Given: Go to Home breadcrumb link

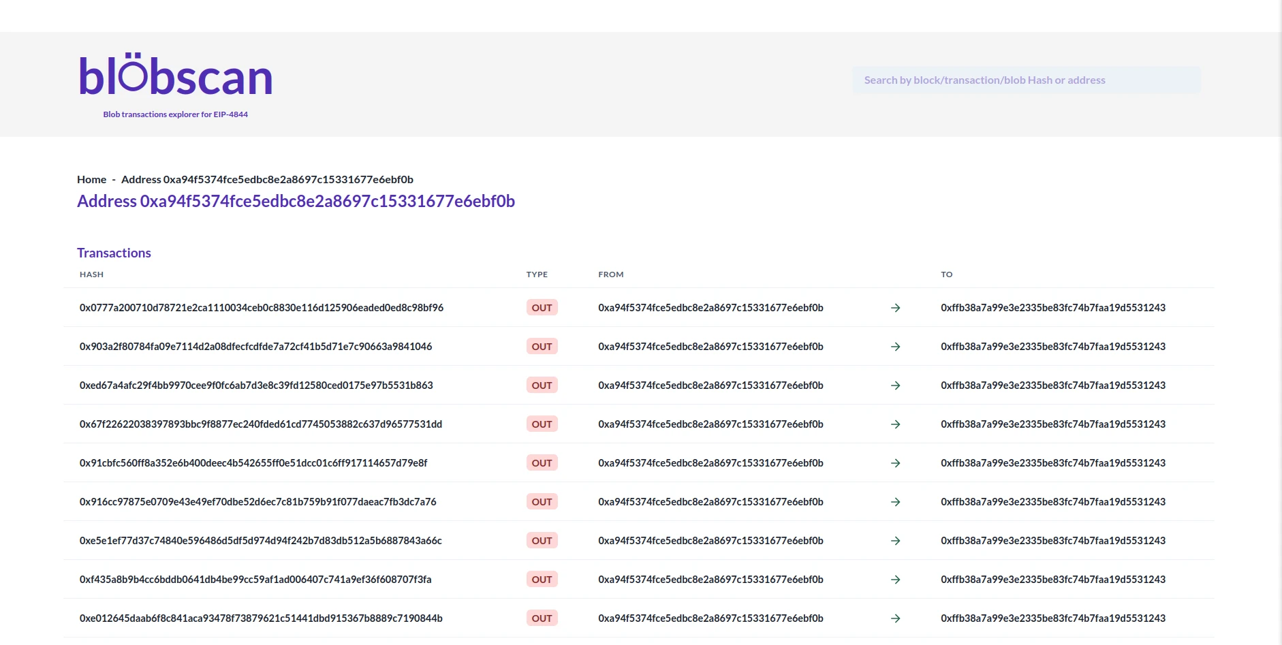Looking at the screenshot, I should coord(91,179).
